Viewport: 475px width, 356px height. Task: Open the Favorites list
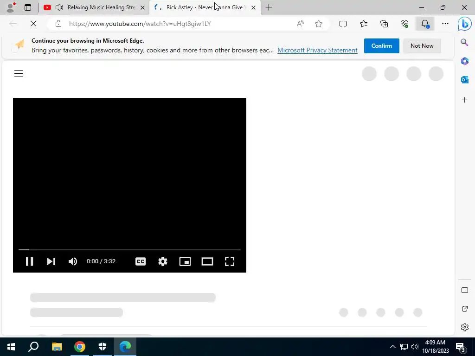(x=364, y=24)
